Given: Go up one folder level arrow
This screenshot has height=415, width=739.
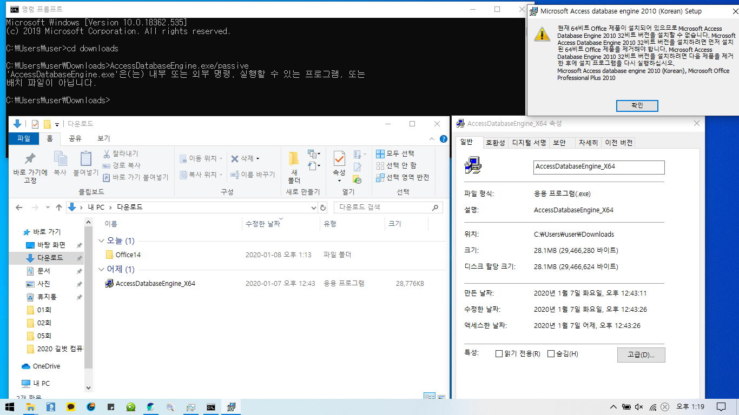Looking at the screenshot, I should point(59,207).
